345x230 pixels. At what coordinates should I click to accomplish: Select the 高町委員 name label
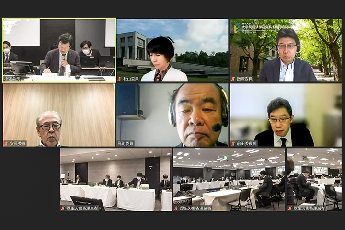tap(126, 144)
